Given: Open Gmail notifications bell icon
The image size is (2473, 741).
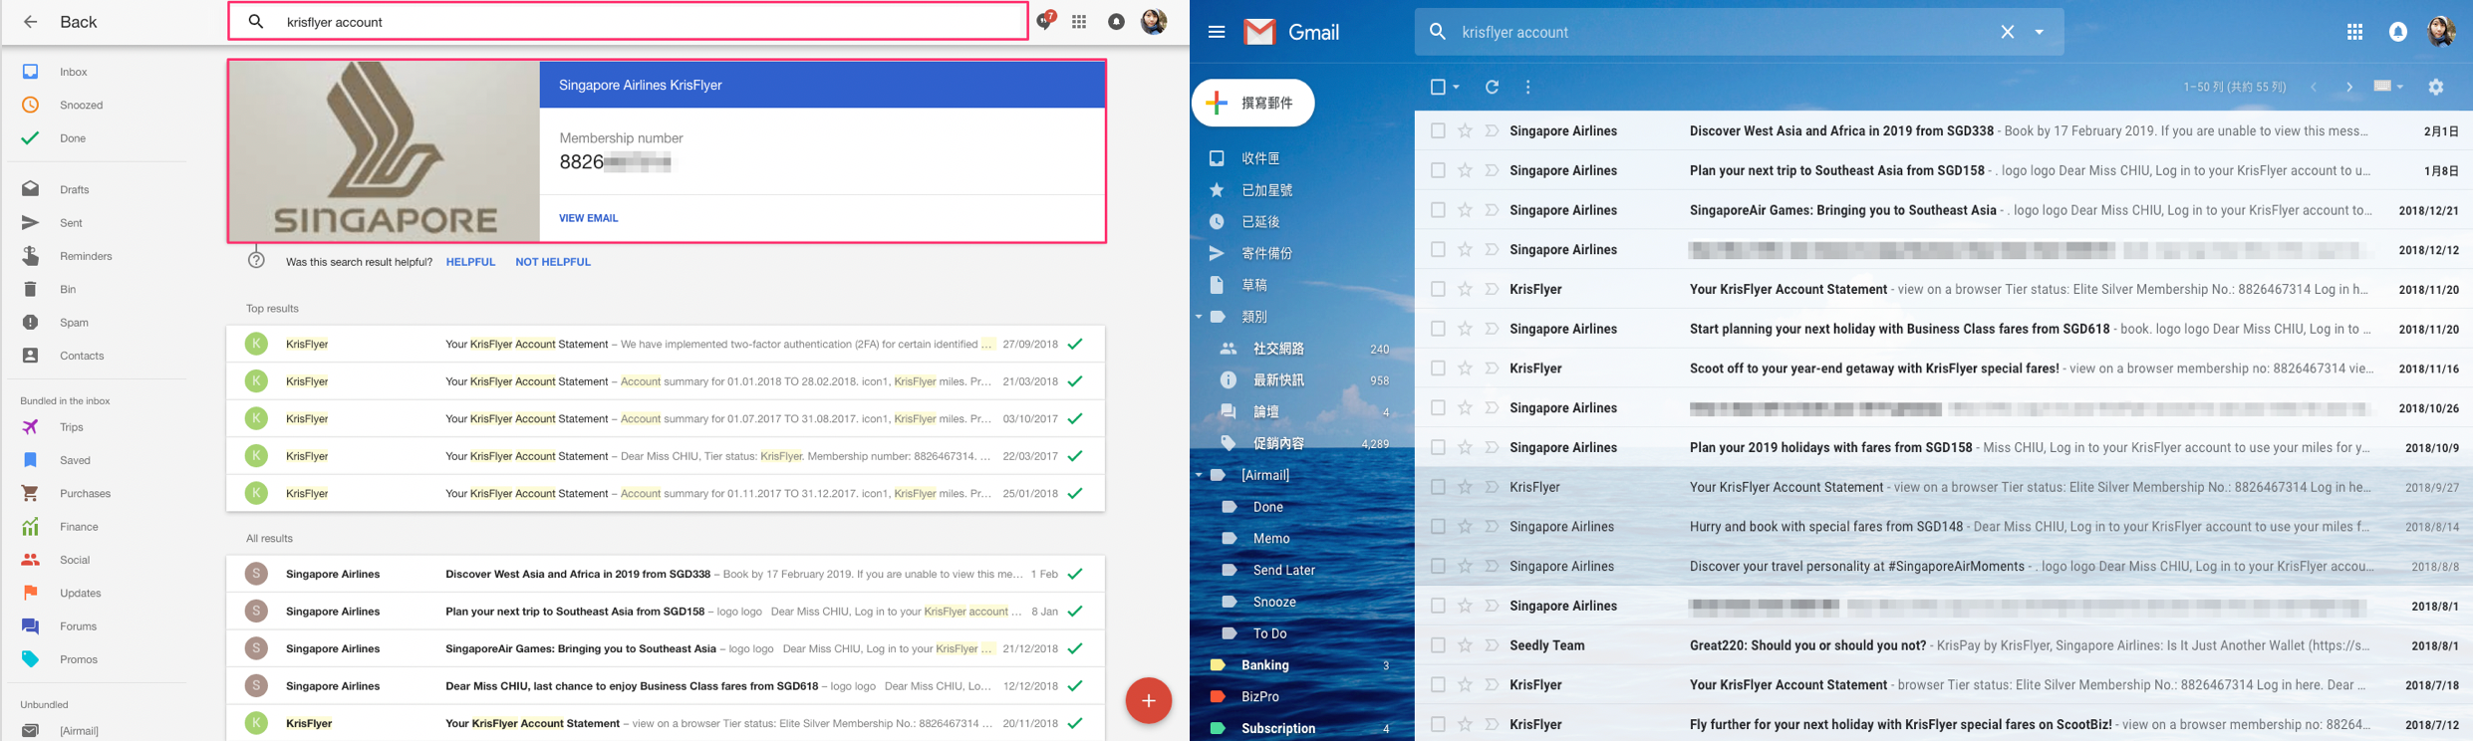Looking at the screenshot, I should pyautogui.click(x=2398, y=32).
